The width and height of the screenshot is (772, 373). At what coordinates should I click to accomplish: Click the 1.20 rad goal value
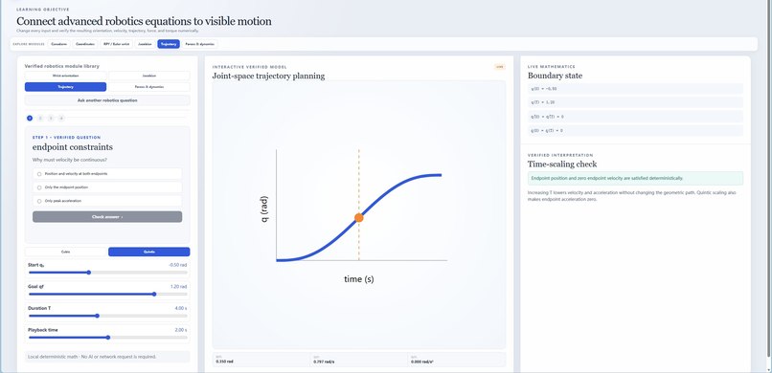point(179,287)
